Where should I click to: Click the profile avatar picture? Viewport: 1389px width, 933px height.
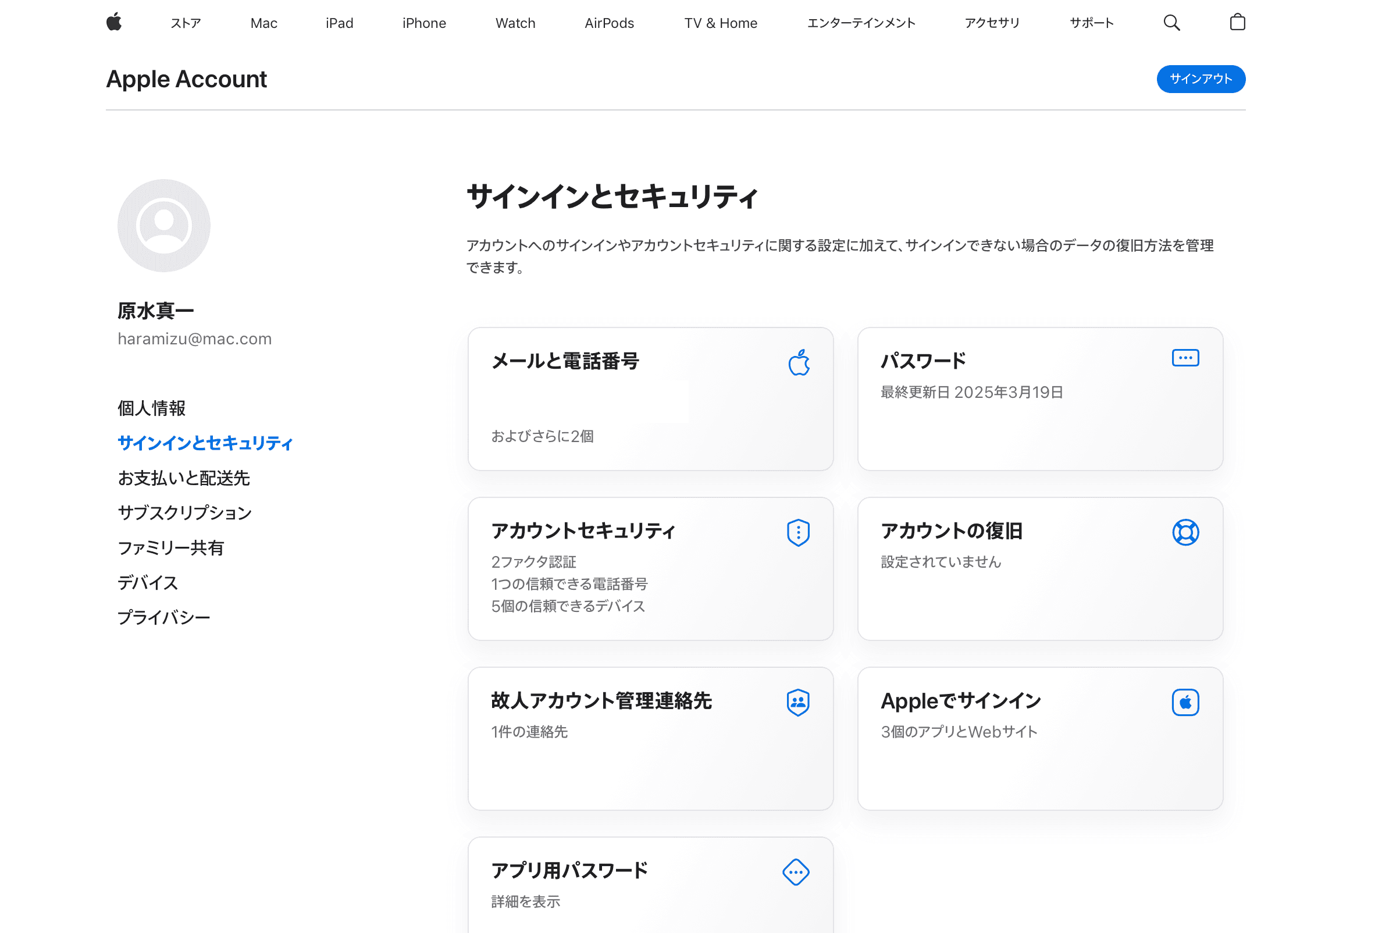point(163,226)
